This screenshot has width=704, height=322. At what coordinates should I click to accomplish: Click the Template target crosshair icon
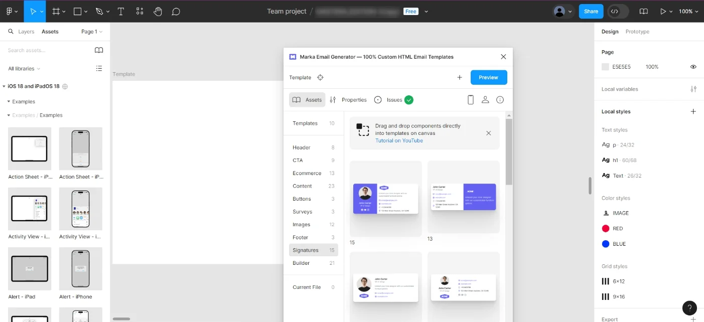point(320,77)
